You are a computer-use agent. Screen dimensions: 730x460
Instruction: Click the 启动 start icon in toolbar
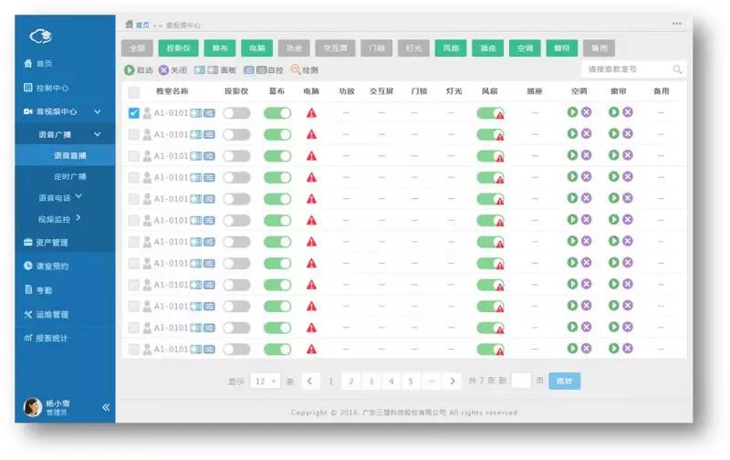pyautogui.click(x=130, y=69)
